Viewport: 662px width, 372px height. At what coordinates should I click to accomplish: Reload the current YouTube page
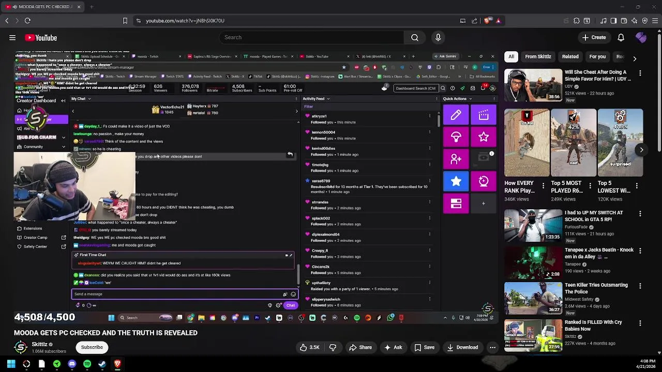(x=27, y=21)
